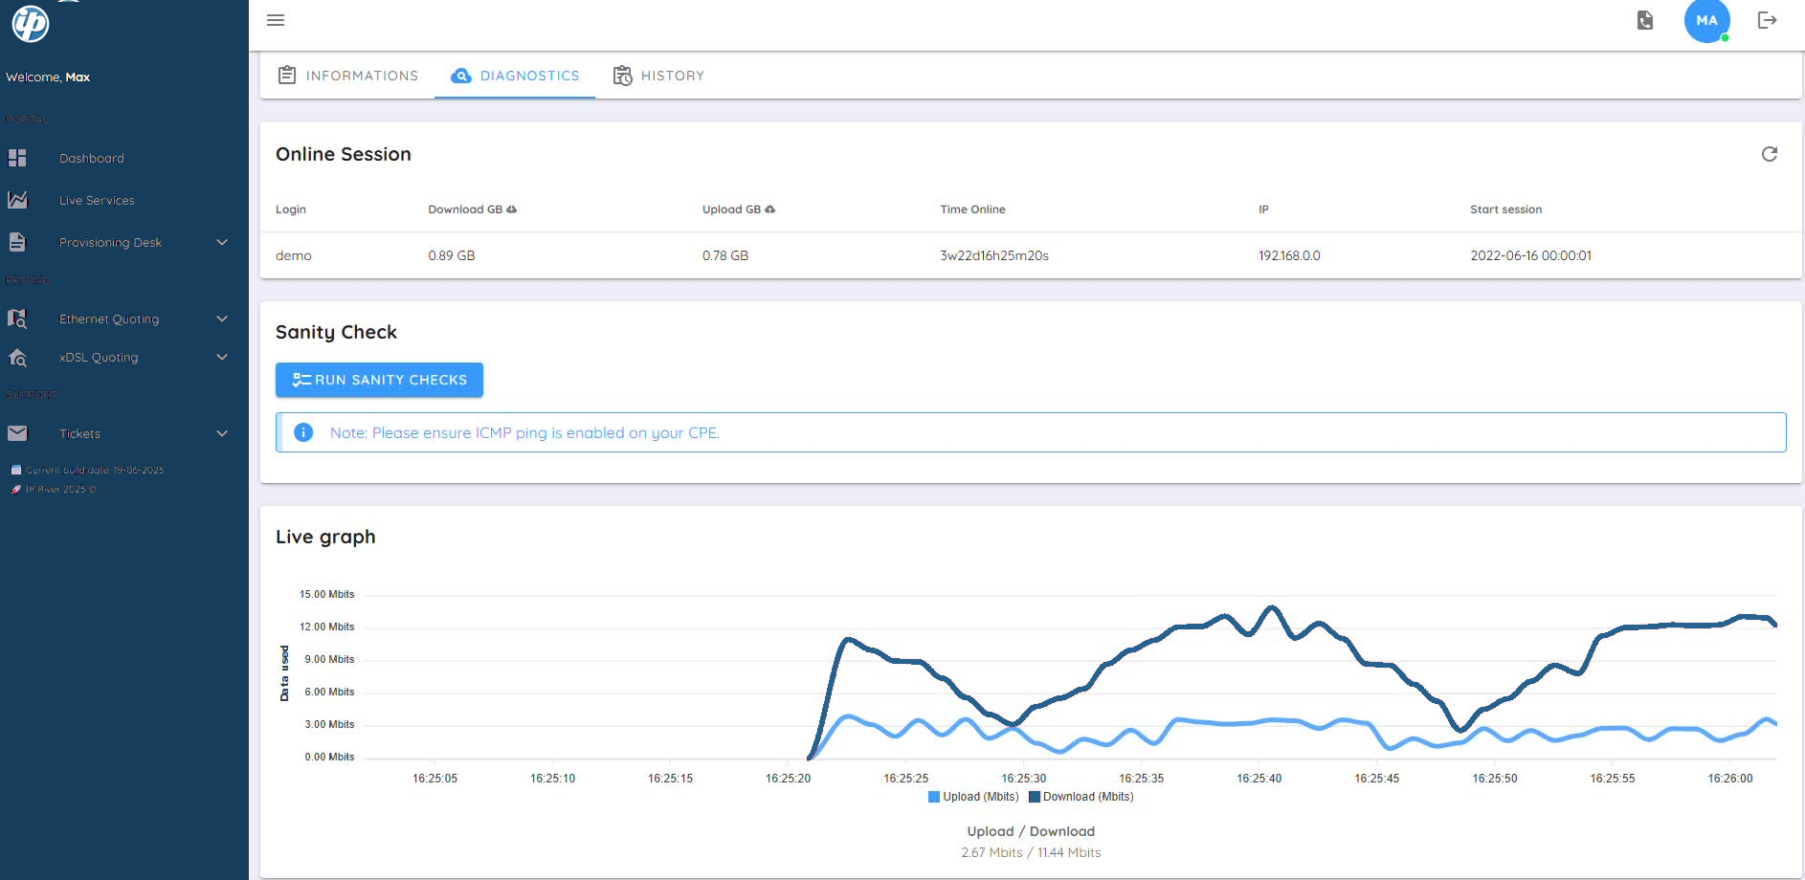Select the 192.168.0.0 IP address
This screenshot has width=1805, height=880.
tap(1289, 255)
